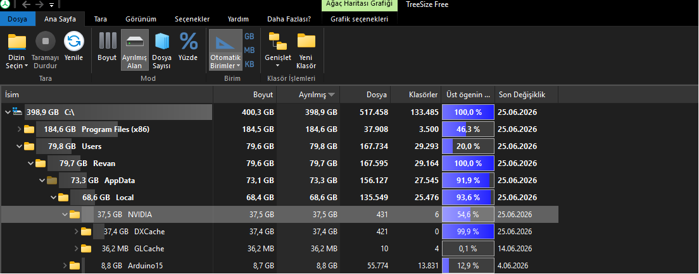Sort by Son Değişiklik column header

point(527,95)
